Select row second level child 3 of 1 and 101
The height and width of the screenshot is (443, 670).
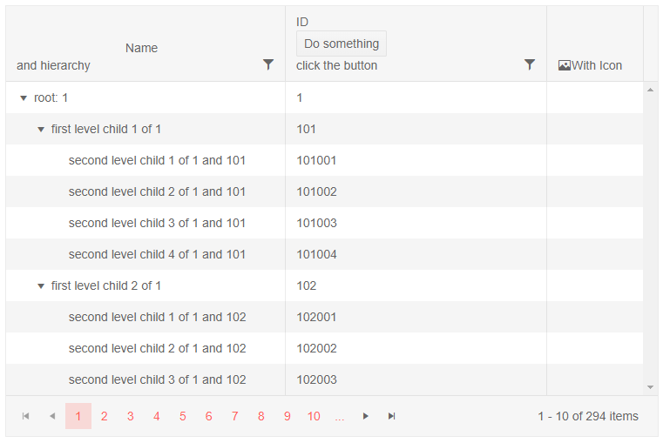point(157,223)
